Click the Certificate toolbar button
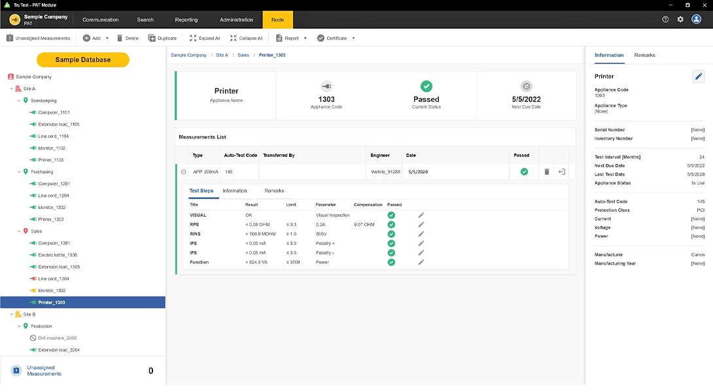 (332, 38)
